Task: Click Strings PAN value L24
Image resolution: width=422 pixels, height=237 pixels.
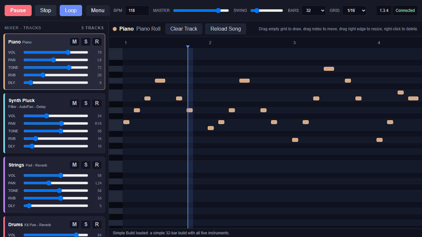Action: coord(99,183)
